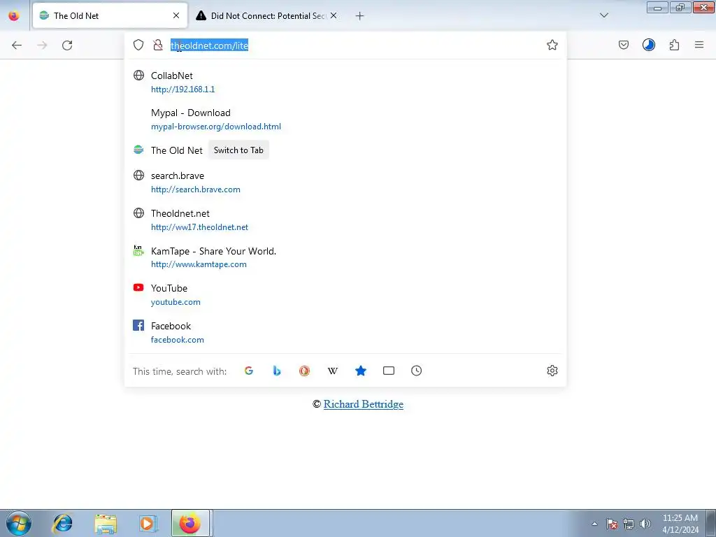Open Action Center flag icon
Viewport: 716px width, 537px height.
[612, 524]
